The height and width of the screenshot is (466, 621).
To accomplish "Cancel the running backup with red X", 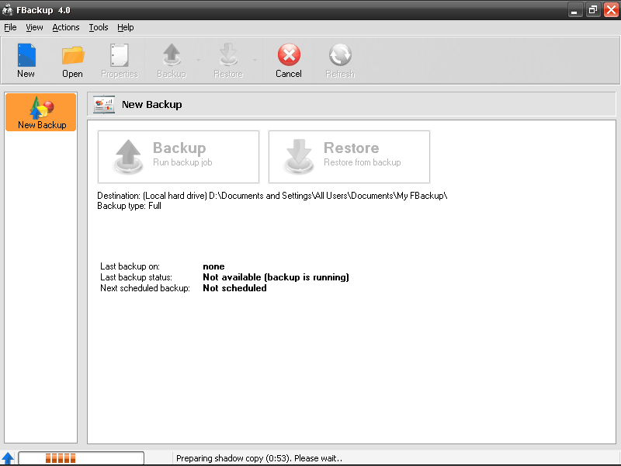I will 289,61.
